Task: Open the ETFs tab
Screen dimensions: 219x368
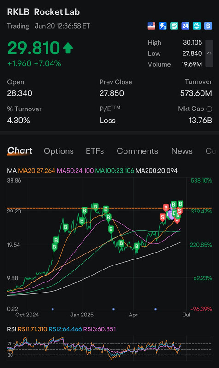Action: pos(95,151)
